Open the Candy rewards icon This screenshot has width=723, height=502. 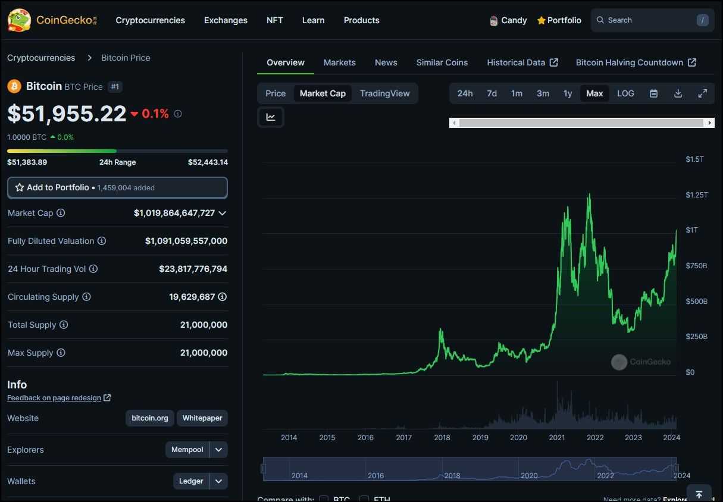[x=493, y=21]
